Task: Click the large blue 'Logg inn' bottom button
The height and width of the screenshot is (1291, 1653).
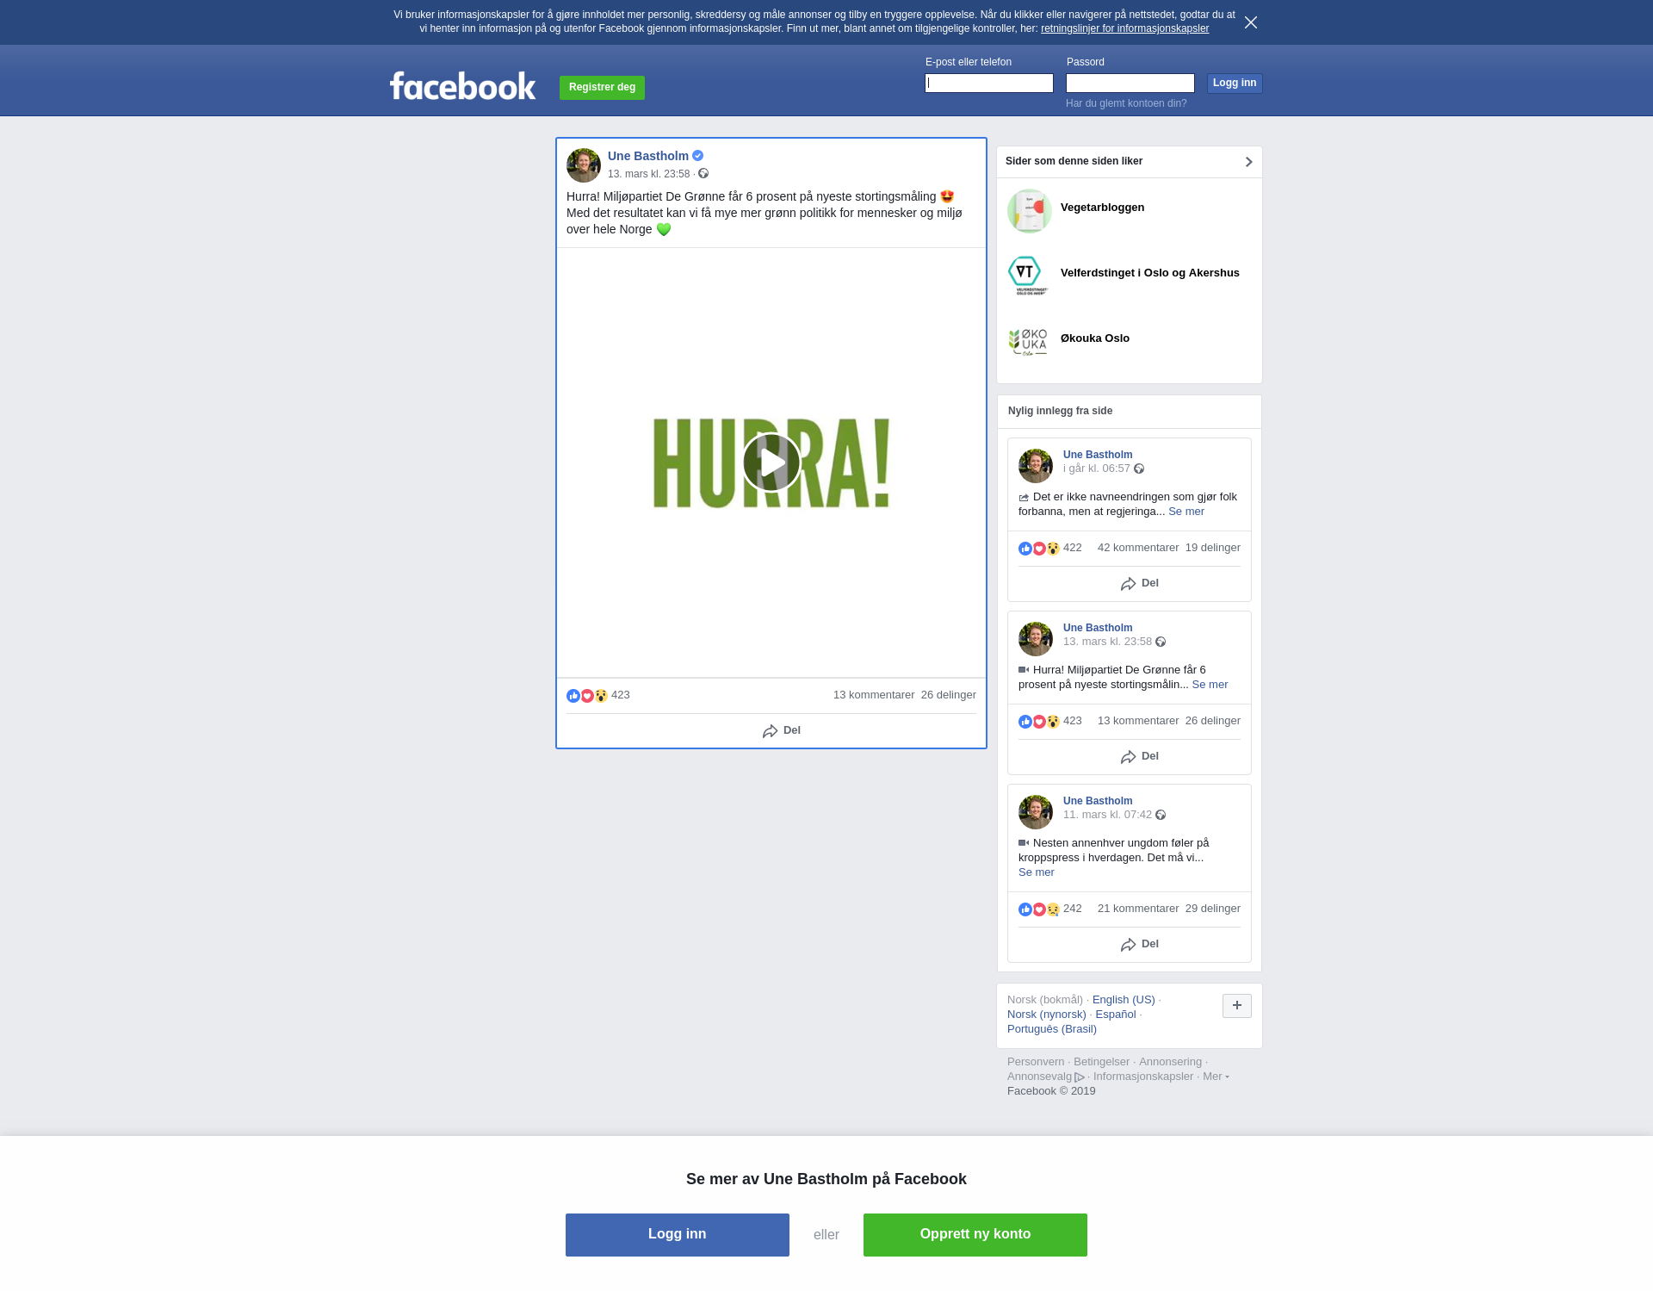Action: click(678, 1235)
